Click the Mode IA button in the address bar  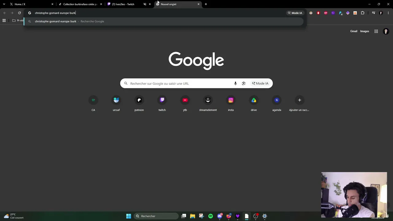295,13
